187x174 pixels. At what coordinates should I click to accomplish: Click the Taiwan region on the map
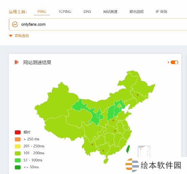128,149
